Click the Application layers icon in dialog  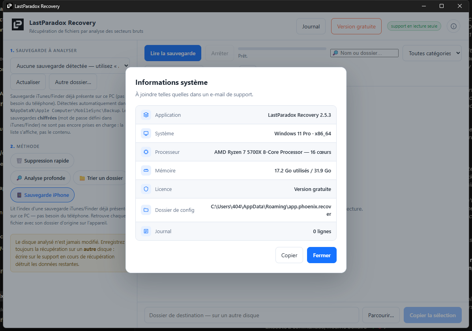click(146, 115)
